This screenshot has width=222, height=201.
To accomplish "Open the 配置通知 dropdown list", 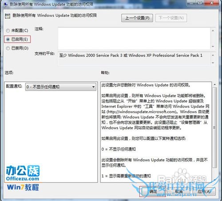I will pos(61,87).
